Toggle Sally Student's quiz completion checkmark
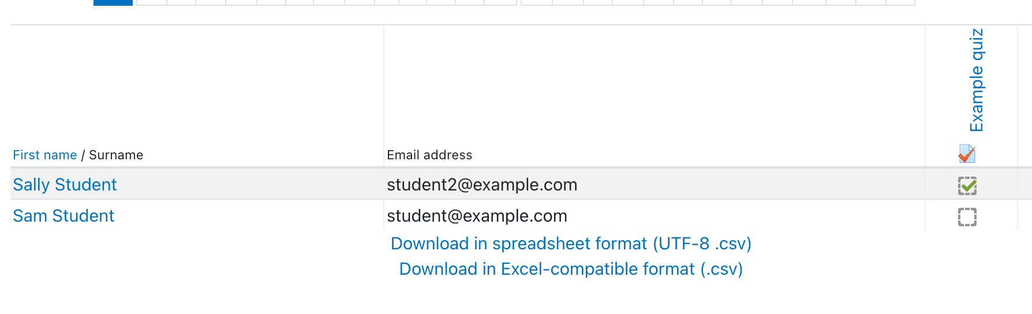1032x314 pixels. (967, 186)
